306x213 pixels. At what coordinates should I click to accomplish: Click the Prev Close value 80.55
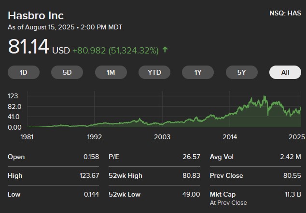(292, 175)
